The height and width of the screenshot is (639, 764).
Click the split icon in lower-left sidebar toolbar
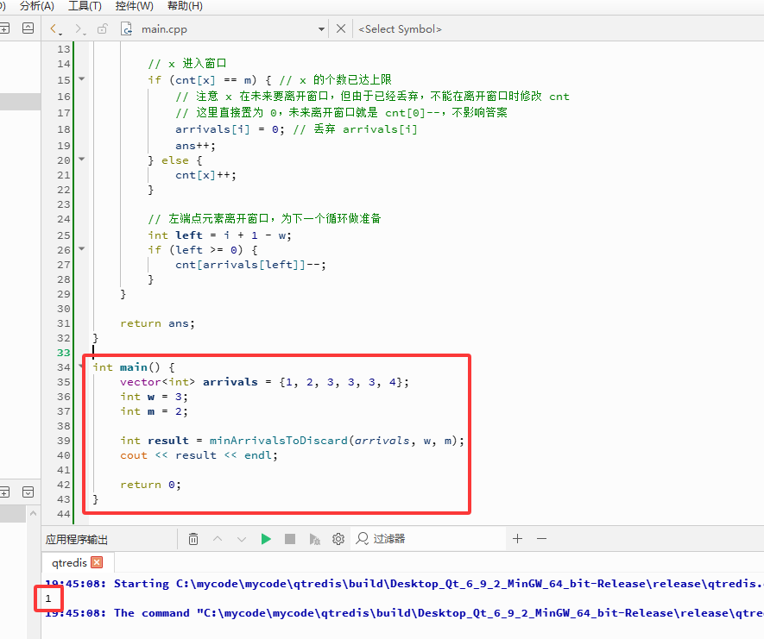pos(4,492)
